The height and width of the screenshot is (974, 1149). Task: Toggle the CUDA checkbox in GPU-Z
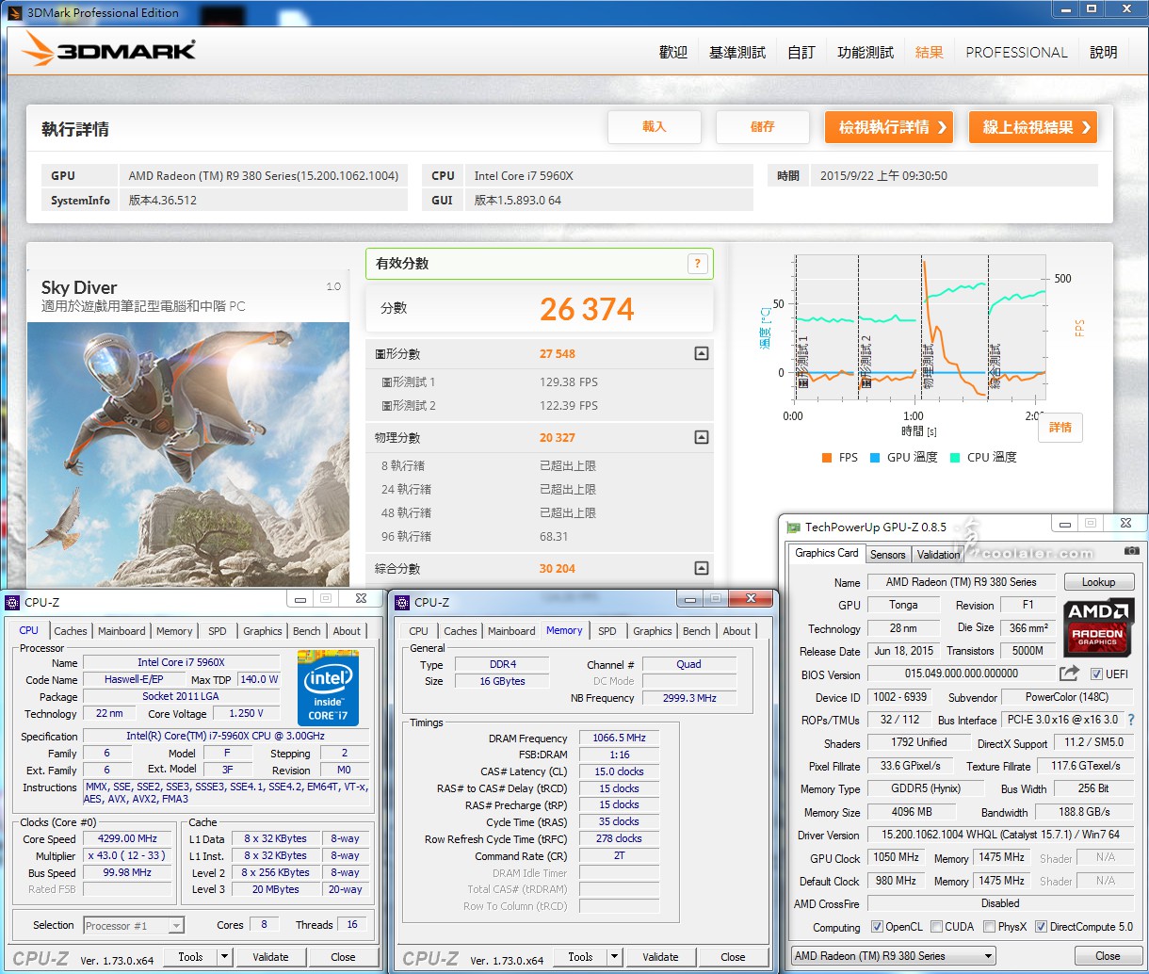click(x=936, y=927)
